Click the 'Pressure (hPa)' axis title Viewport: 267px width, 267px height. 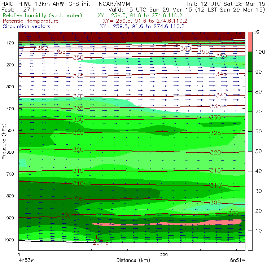pyautogui.click(x=4, y=141)
